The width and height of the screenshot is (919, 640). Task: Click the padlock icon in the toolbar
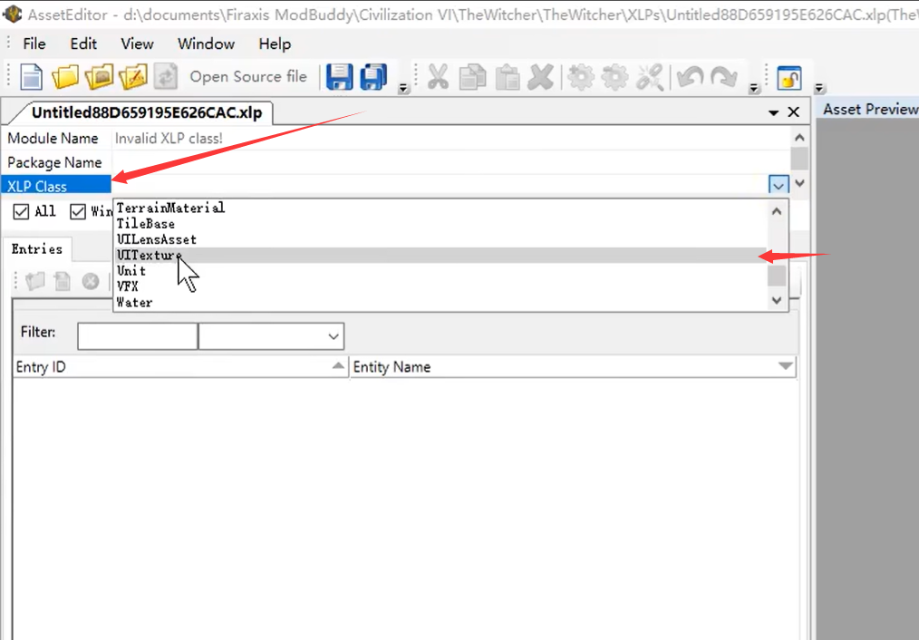[789, 77]
